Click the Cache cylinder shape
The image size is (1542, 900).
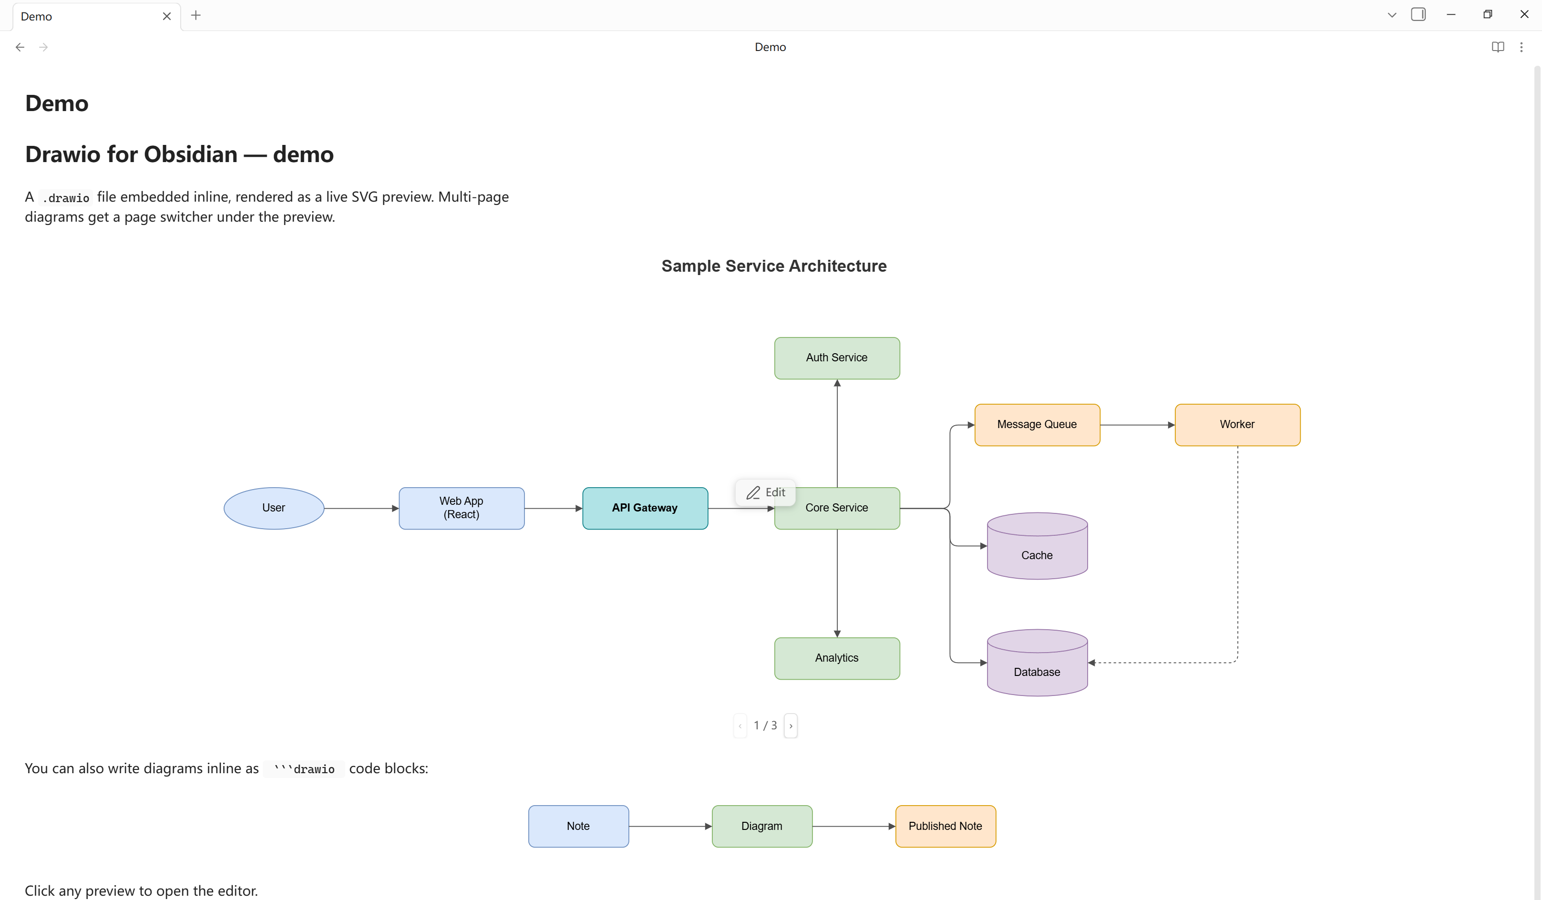coord(1037,546)
